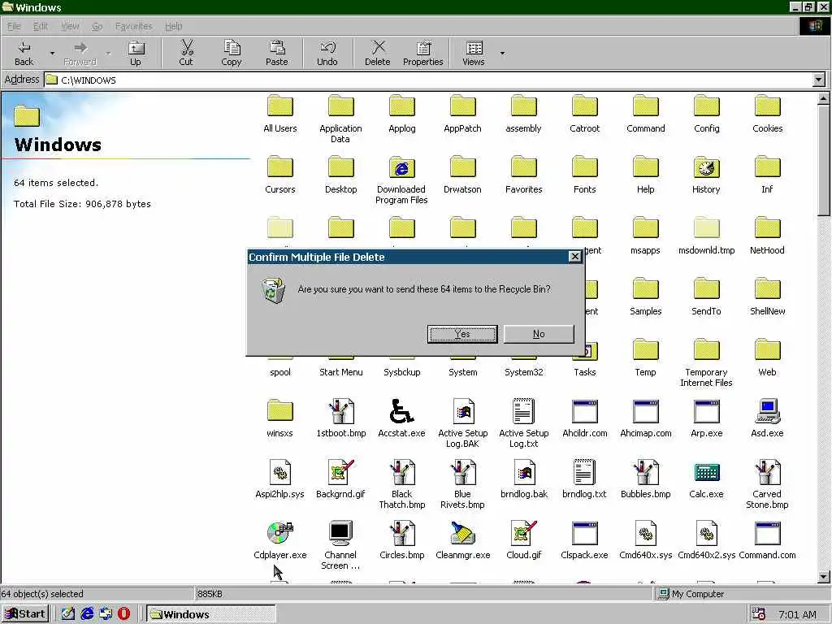Select the Calc.exe calculator icon

pos(706,472)
